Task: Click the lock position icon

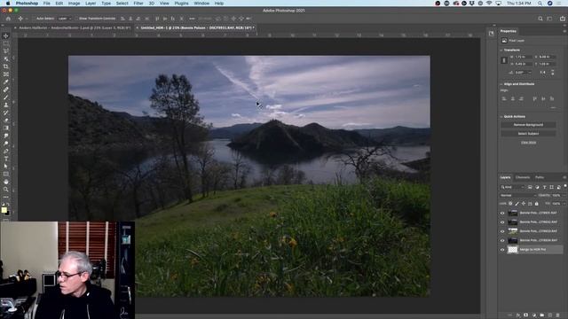Action: [524, 204]
